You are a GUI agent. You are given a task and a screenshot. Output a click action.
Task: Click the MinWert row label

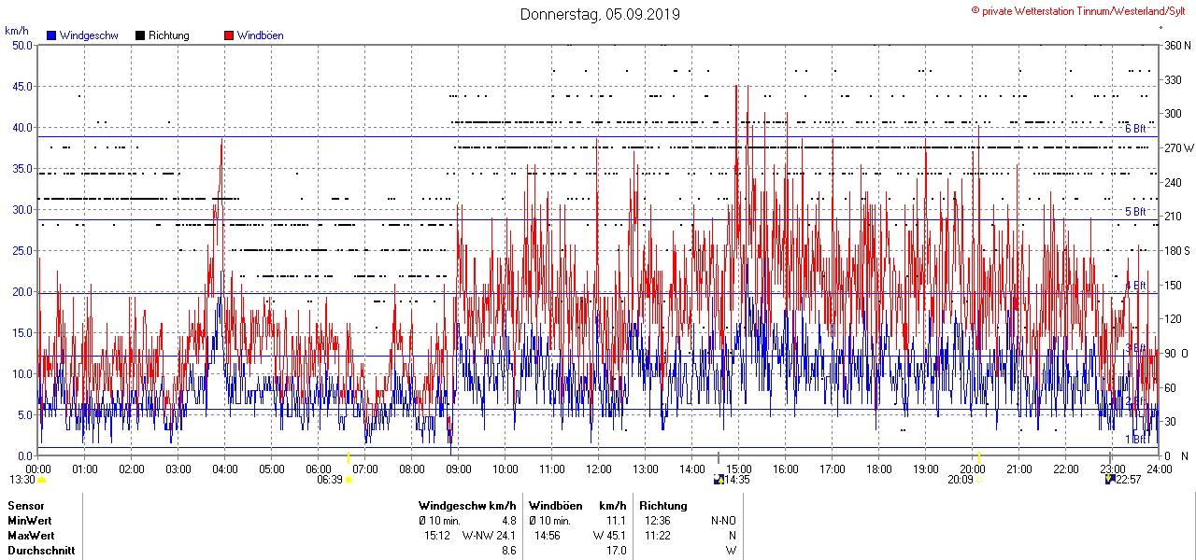32,521
